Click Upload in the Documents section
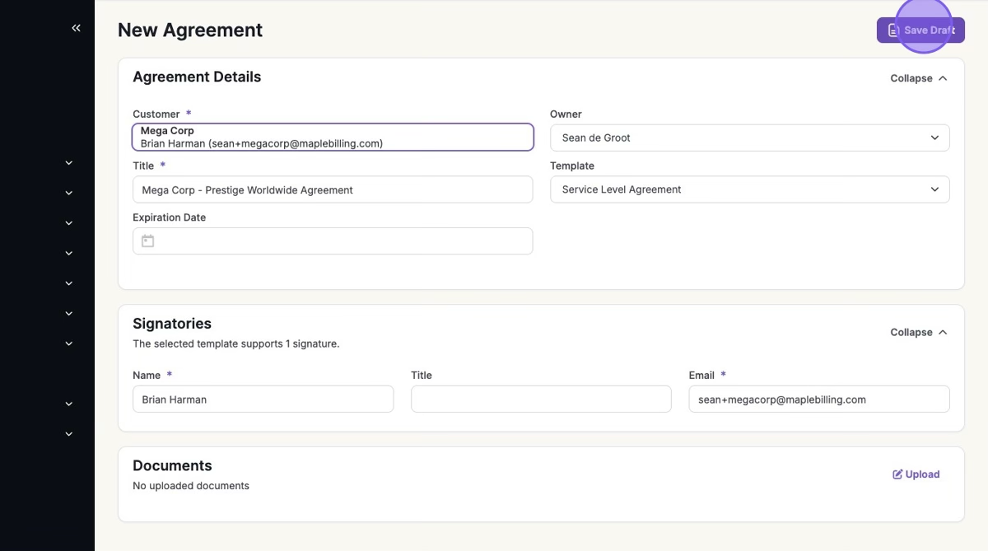Viewport: 988px width, 551px height. (x=916, y=474)
